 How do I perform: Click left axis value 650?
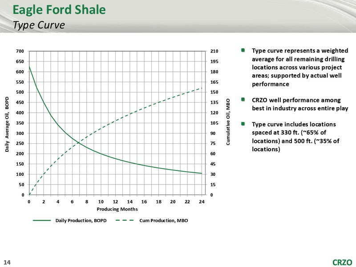[20, 61]
